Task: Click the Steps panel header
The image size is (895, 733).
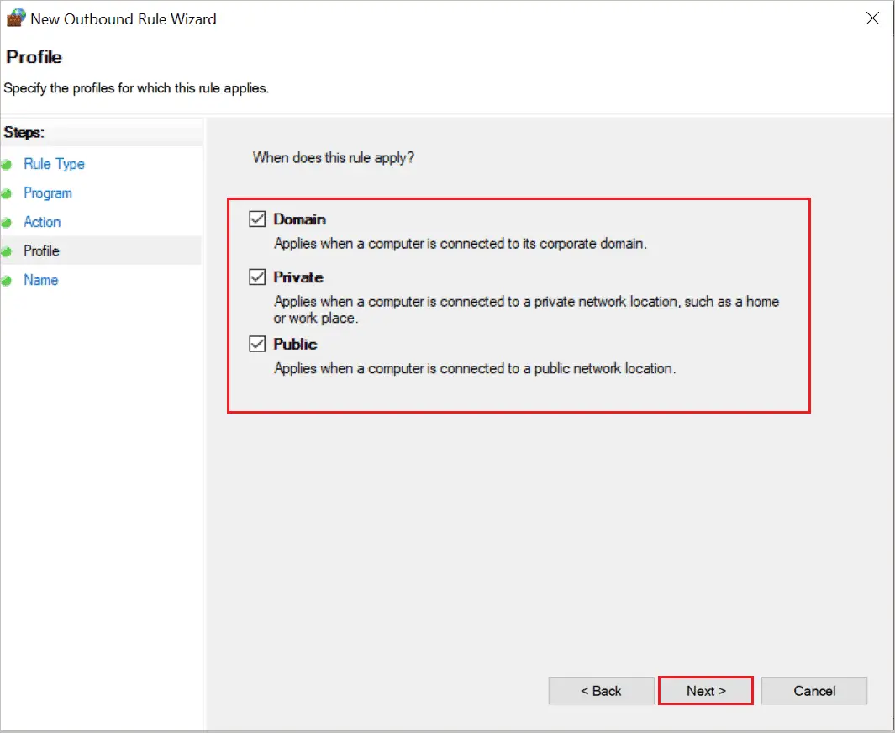Action: point(24,132)
